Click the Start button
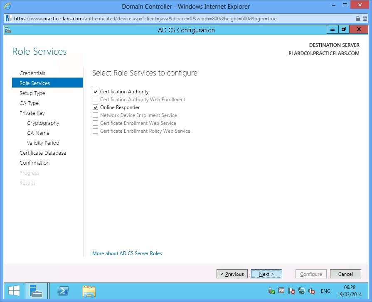The image size is (372, 302). (x=13, y=290)
